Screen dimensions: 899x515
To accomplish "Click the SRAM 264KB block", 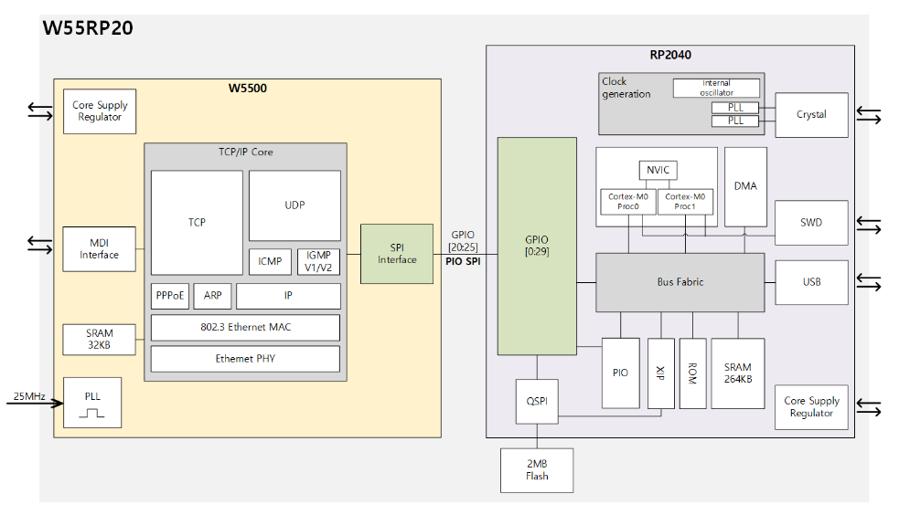I will 738,373.
